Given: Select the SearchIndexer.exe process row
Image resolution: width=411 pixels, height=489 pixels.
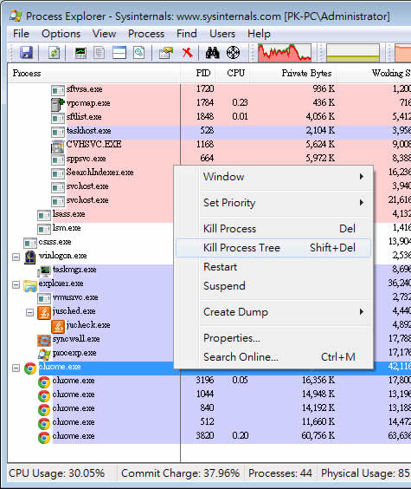Looking at the screenshot, I should pyautogui.click(x=100, y=173).
